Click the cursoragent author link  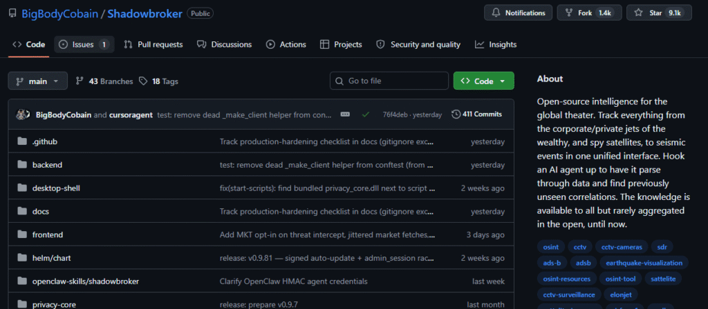(131, 115)
